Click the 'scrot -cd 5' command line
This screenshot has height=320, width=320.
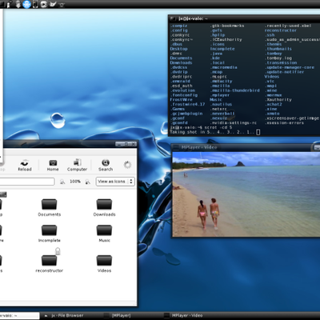(218, 127)
